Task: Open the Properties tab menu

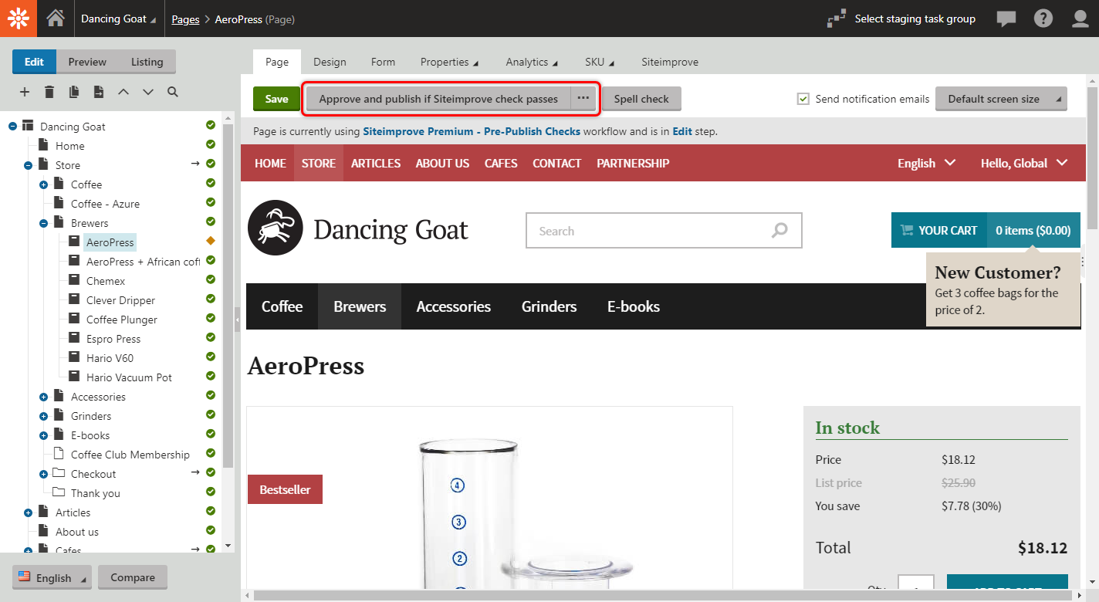Action: 449,62
